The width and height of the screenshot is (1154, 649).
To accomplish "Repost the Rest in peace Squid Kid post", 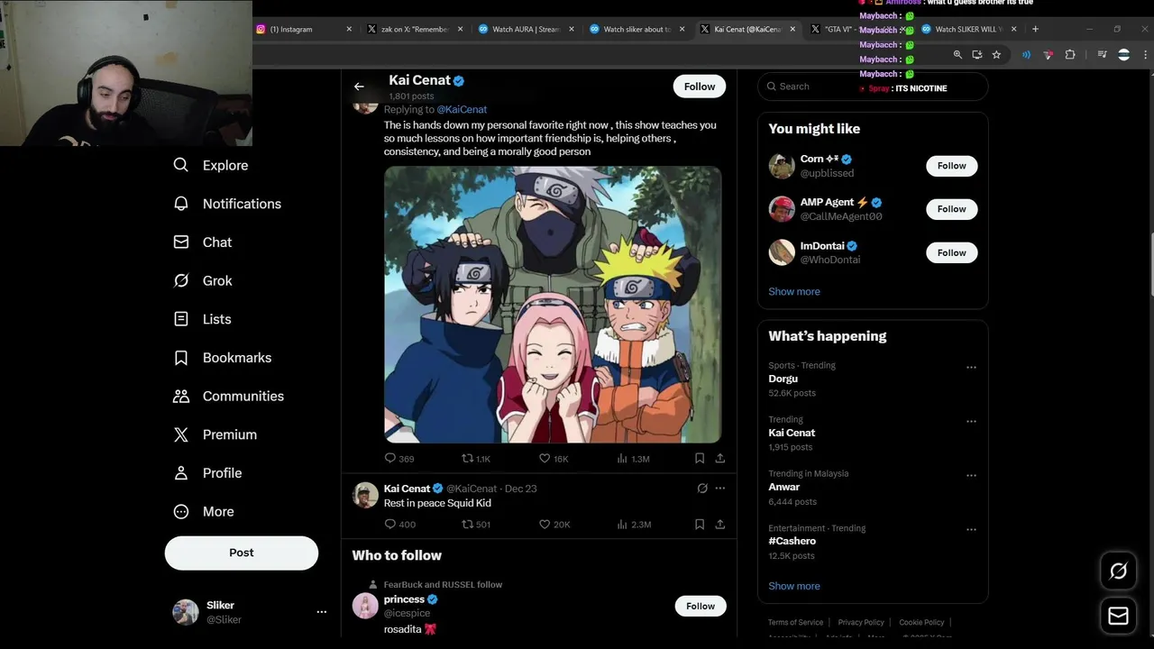I will (x=476, y=525).
